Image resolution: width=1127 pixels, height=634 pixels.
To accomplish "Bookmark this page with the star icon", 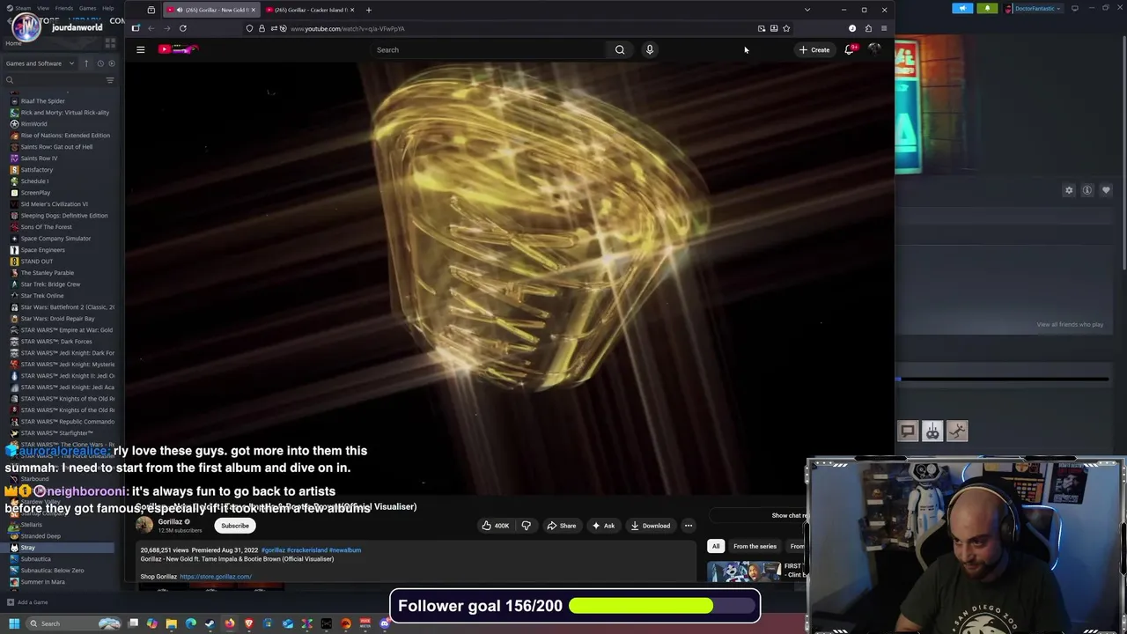I will click(x=786, y=28).
